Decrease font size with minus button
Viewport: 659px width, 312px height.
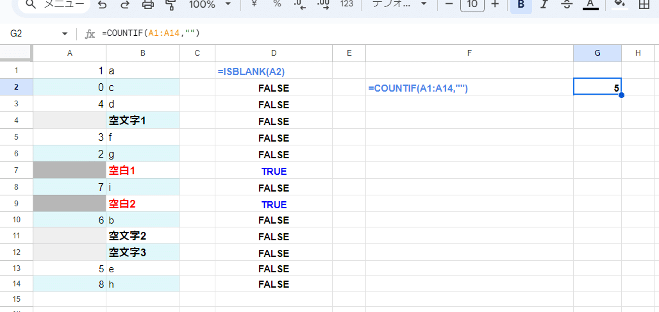(x=449, y=4)
